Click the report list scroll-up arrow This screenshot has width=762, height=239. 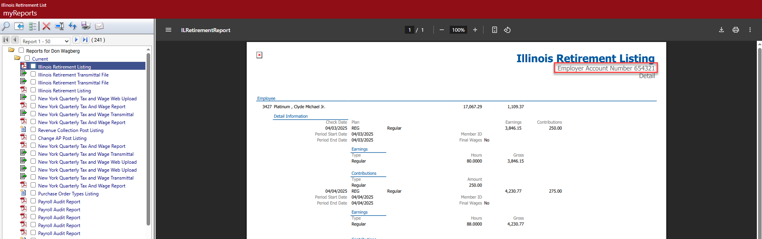(x=149, y=50)
